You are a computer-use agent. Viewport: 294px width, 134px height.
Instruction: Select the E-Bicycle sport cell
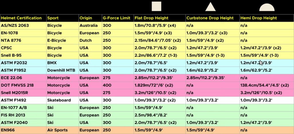(x=62, y=41)
